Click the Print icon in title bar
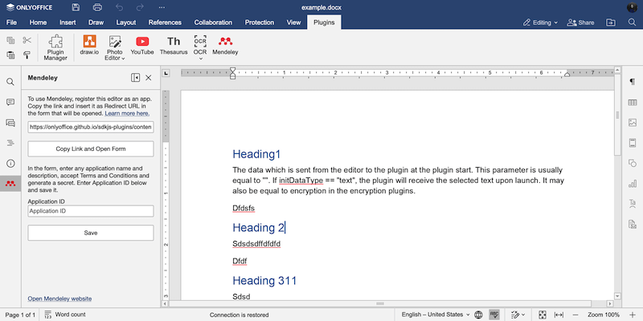The height and width of the screenshot is (321, 643). pyautogui.click(x=96, y=7)
